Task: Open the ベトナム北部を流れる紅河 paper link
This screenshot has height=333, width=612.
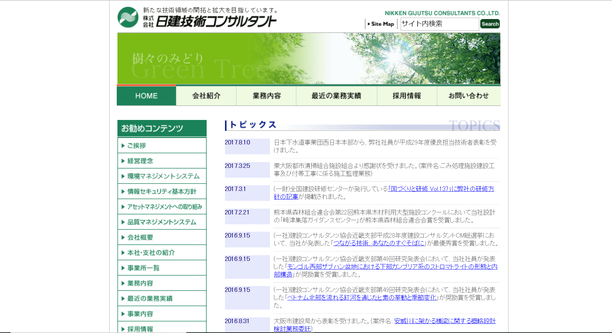Action: (362, 298)
